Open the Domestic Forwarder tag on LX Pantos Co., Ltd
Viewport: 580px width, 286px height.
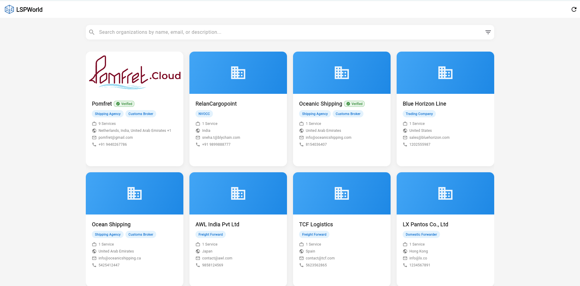coord(421,234)
